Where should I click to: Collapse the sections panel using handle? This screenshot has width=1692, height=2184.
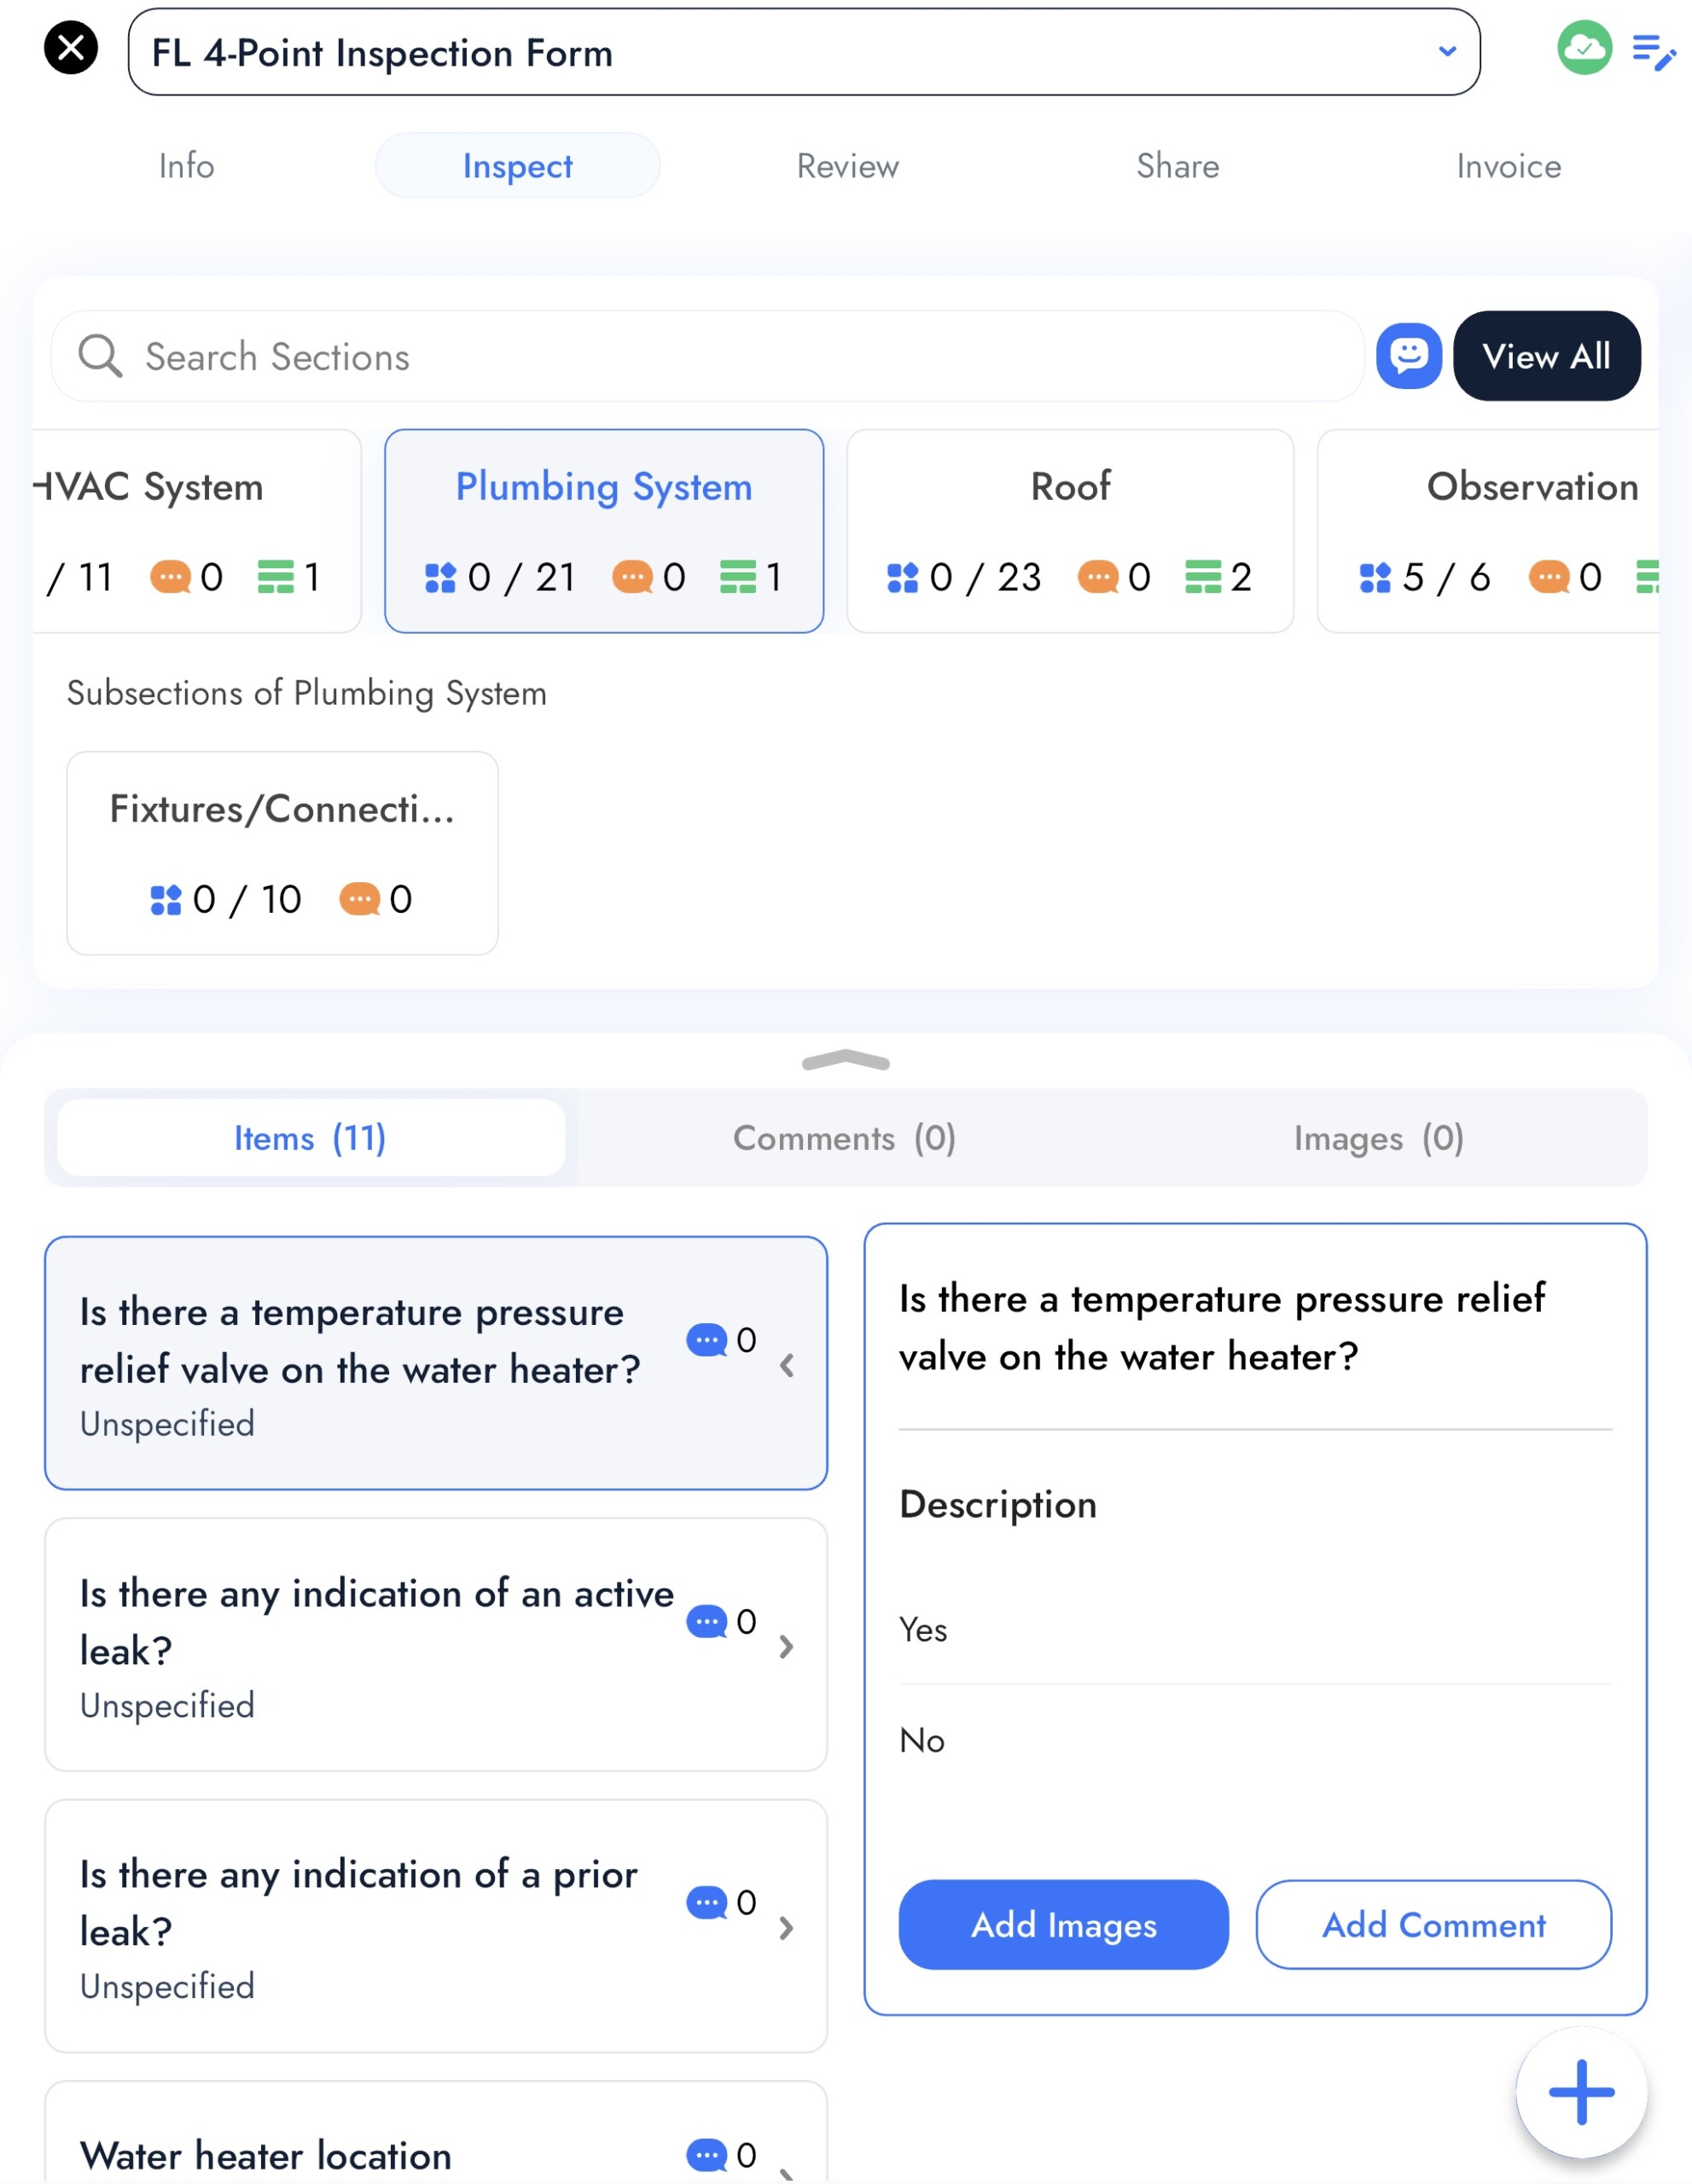tap(845, 1061)
